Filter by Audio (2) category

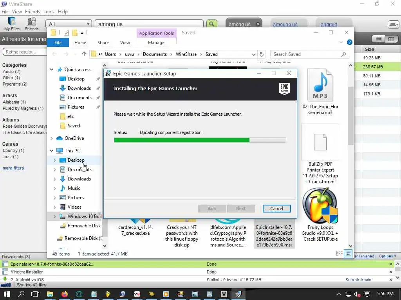pyautogui.click(x=11, y=72)
